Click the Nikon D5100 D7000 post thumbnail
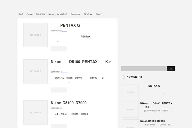 click(36, 112)
